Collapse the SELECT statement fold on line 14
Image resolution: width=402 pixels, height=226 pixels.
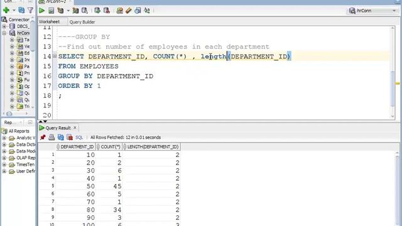point(55,56)
